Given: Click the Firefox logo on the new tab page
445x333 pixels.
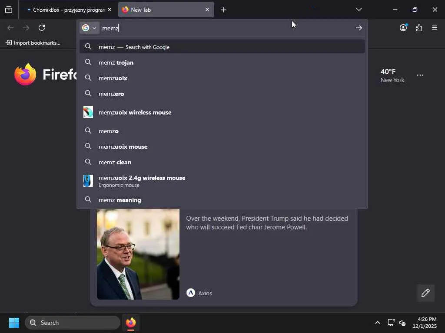Looking at the screenshot, I should [x=25, y=74].
